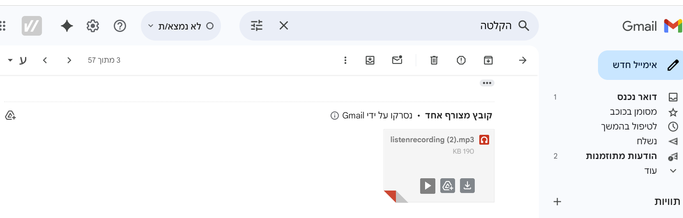Download the listenrecording (2).mp3 attachment
Screen dimensions: 683x218
pyautogui.click(x=467, y=186)
